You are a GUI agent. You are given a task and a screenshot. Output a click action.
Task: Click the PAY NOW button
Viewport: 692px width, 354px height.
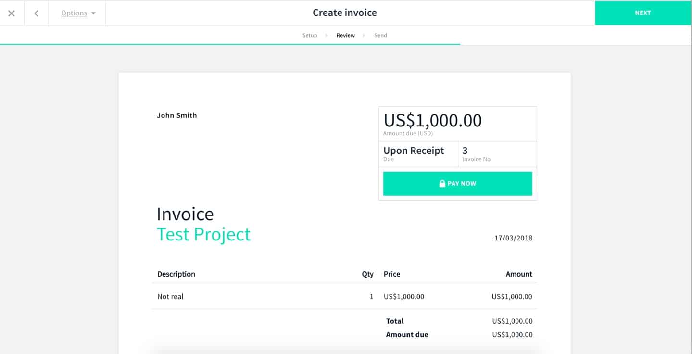pyautogui.click(x=457, y=184)
